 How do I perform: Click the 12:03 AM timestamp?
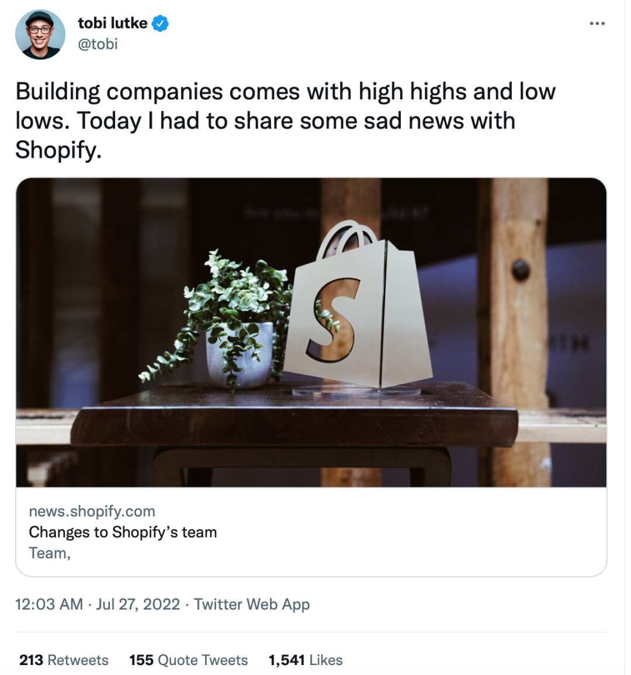49,604
